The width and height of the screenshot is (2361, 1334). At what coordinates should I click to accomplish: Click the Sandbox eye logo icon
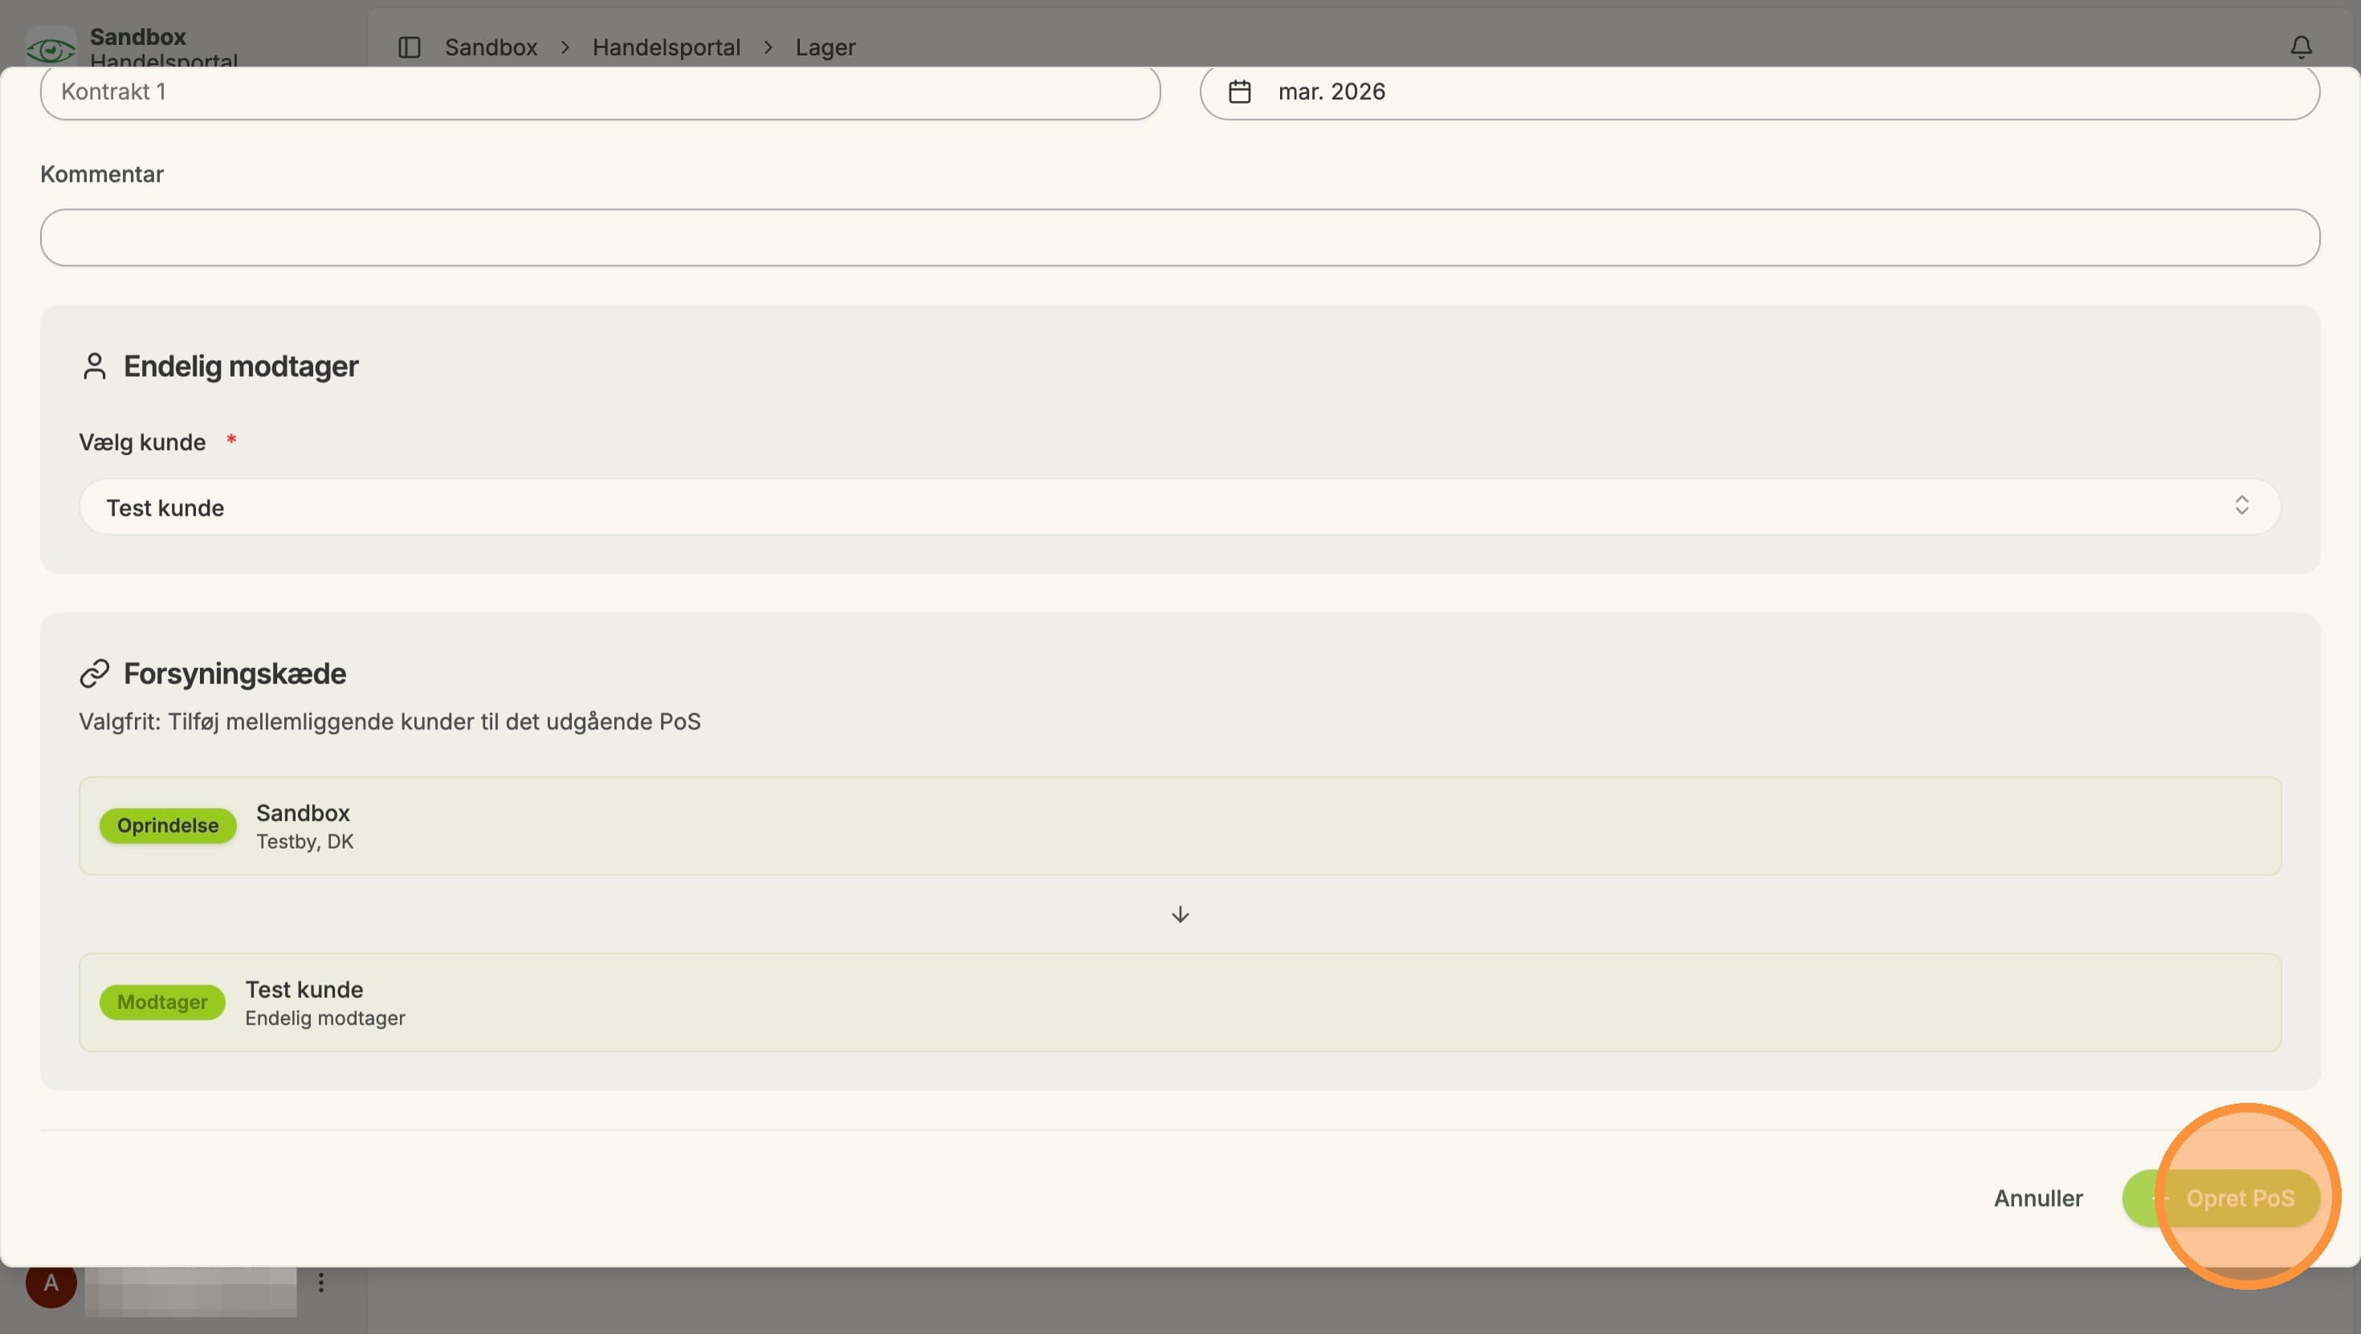coord(51,48)
